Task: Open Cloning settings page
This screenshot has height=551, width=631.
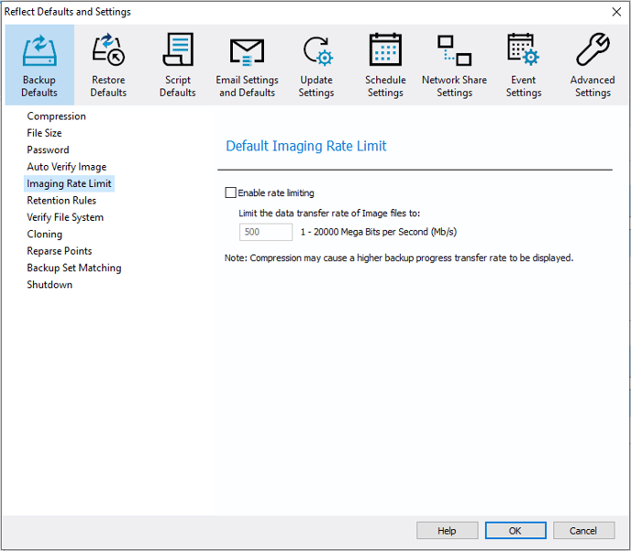Action: point(45,234)
